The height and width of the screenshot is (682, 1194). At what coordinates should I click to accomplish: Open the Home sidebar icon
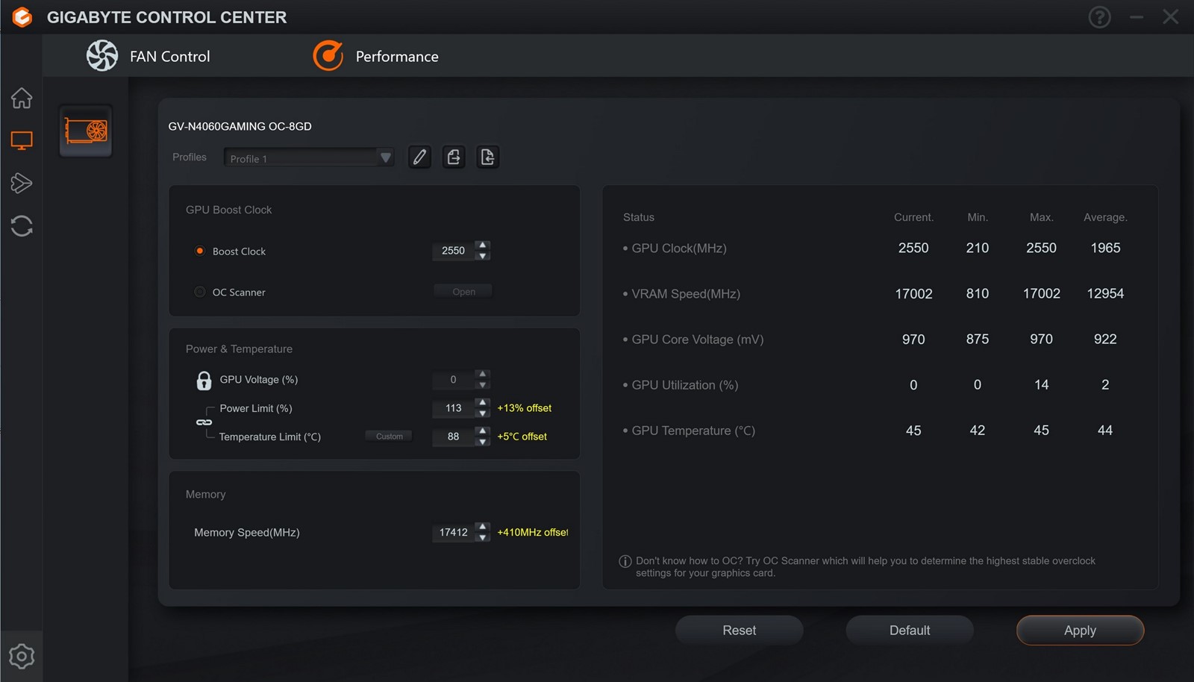pos(21,98)
